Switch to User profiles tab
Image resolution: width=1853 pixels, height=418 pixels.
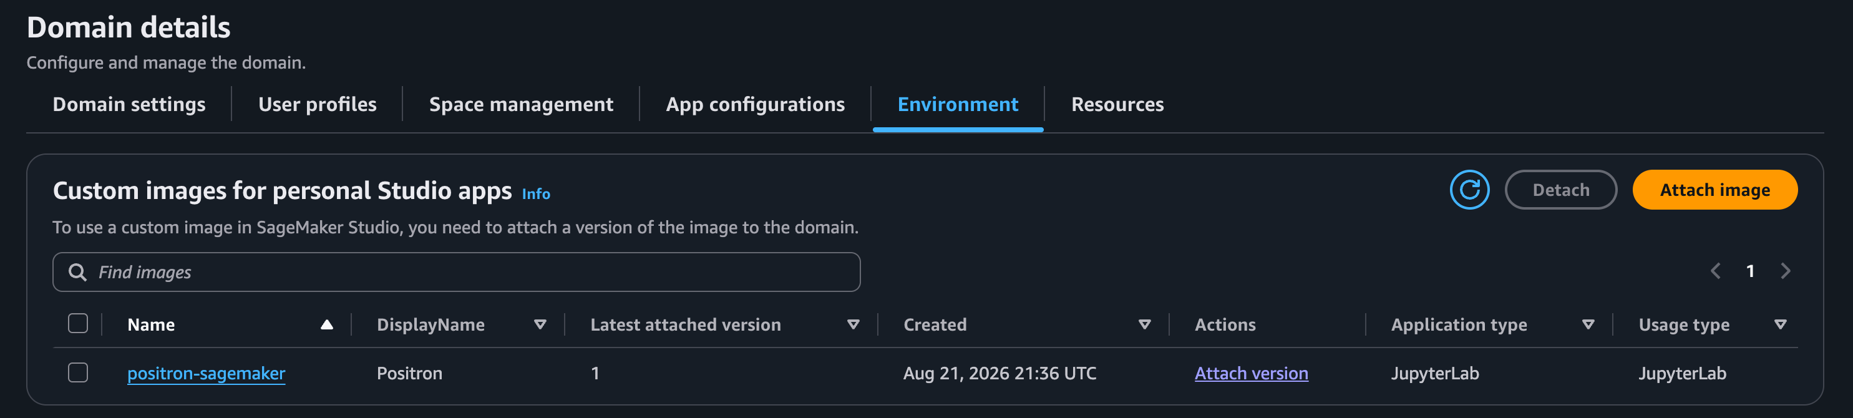tap(317, 104)
